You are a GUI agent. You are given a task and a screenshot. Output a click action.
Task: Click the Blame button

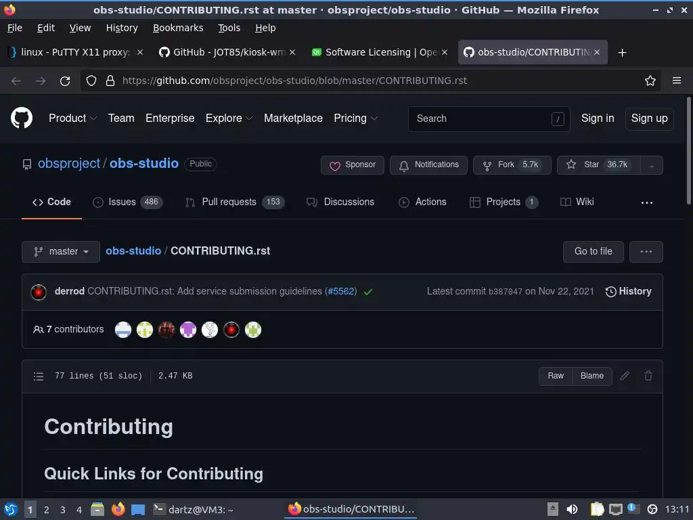[592, 376]
